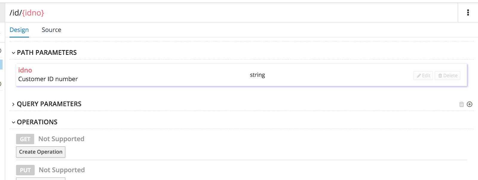Image resolution: width=478 pixels, height=180 pixels.
Task: Click the Customer ID number description
Action: [48, 79]
